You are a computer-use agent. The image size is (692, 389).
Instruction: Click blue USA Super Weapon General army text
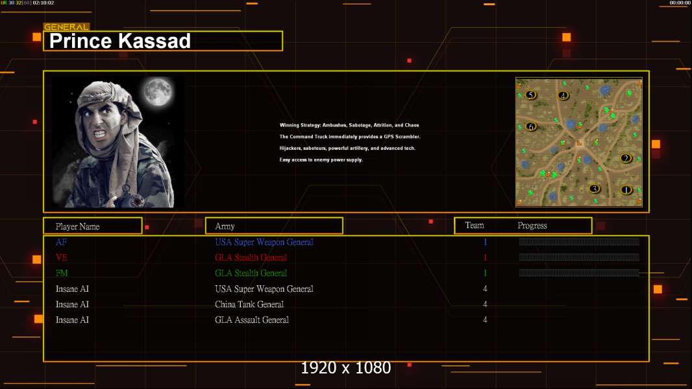(x=264, y=242)
